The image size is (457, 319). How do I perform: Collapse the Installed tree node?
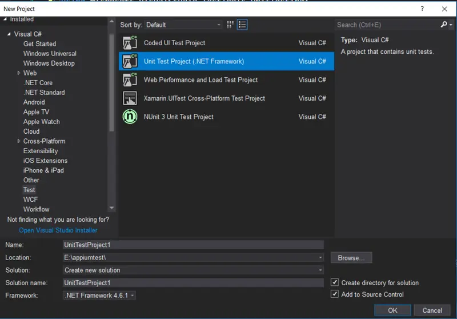coord(5,19)
